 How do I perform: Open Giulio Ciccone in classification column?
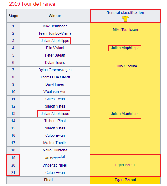pyautogui.click(x=125, y=66)
